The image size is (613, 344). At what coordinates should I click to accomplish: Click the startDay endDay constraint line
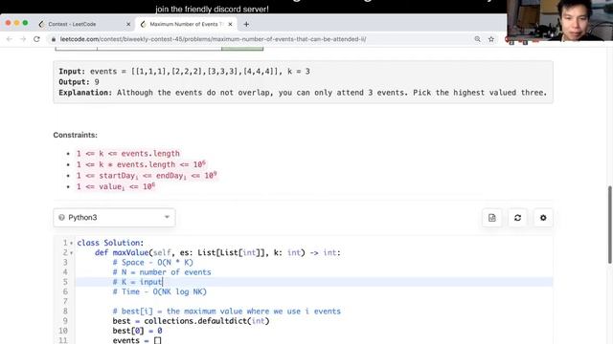147,176
